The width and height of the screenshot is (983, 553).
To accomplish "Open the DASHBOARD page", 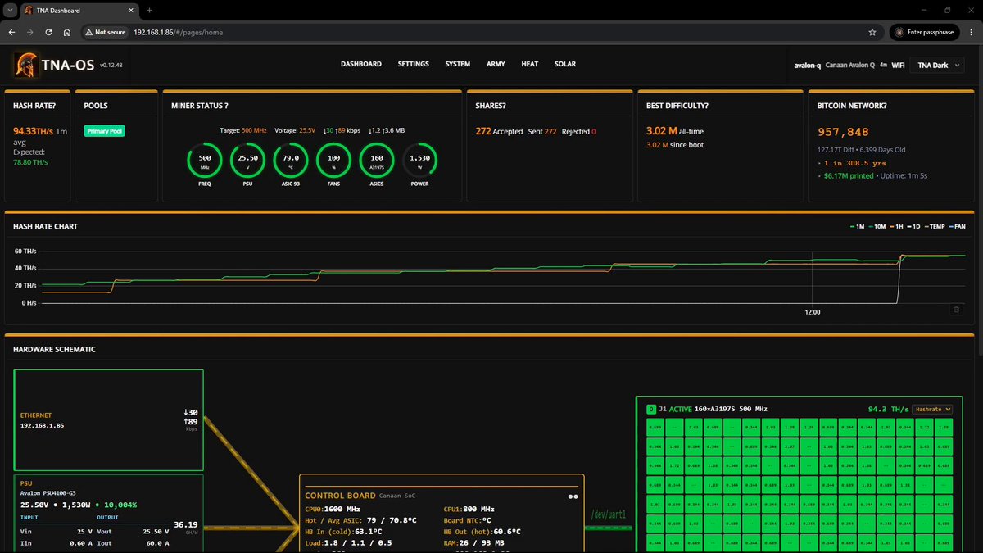I will tap(361, 64).
